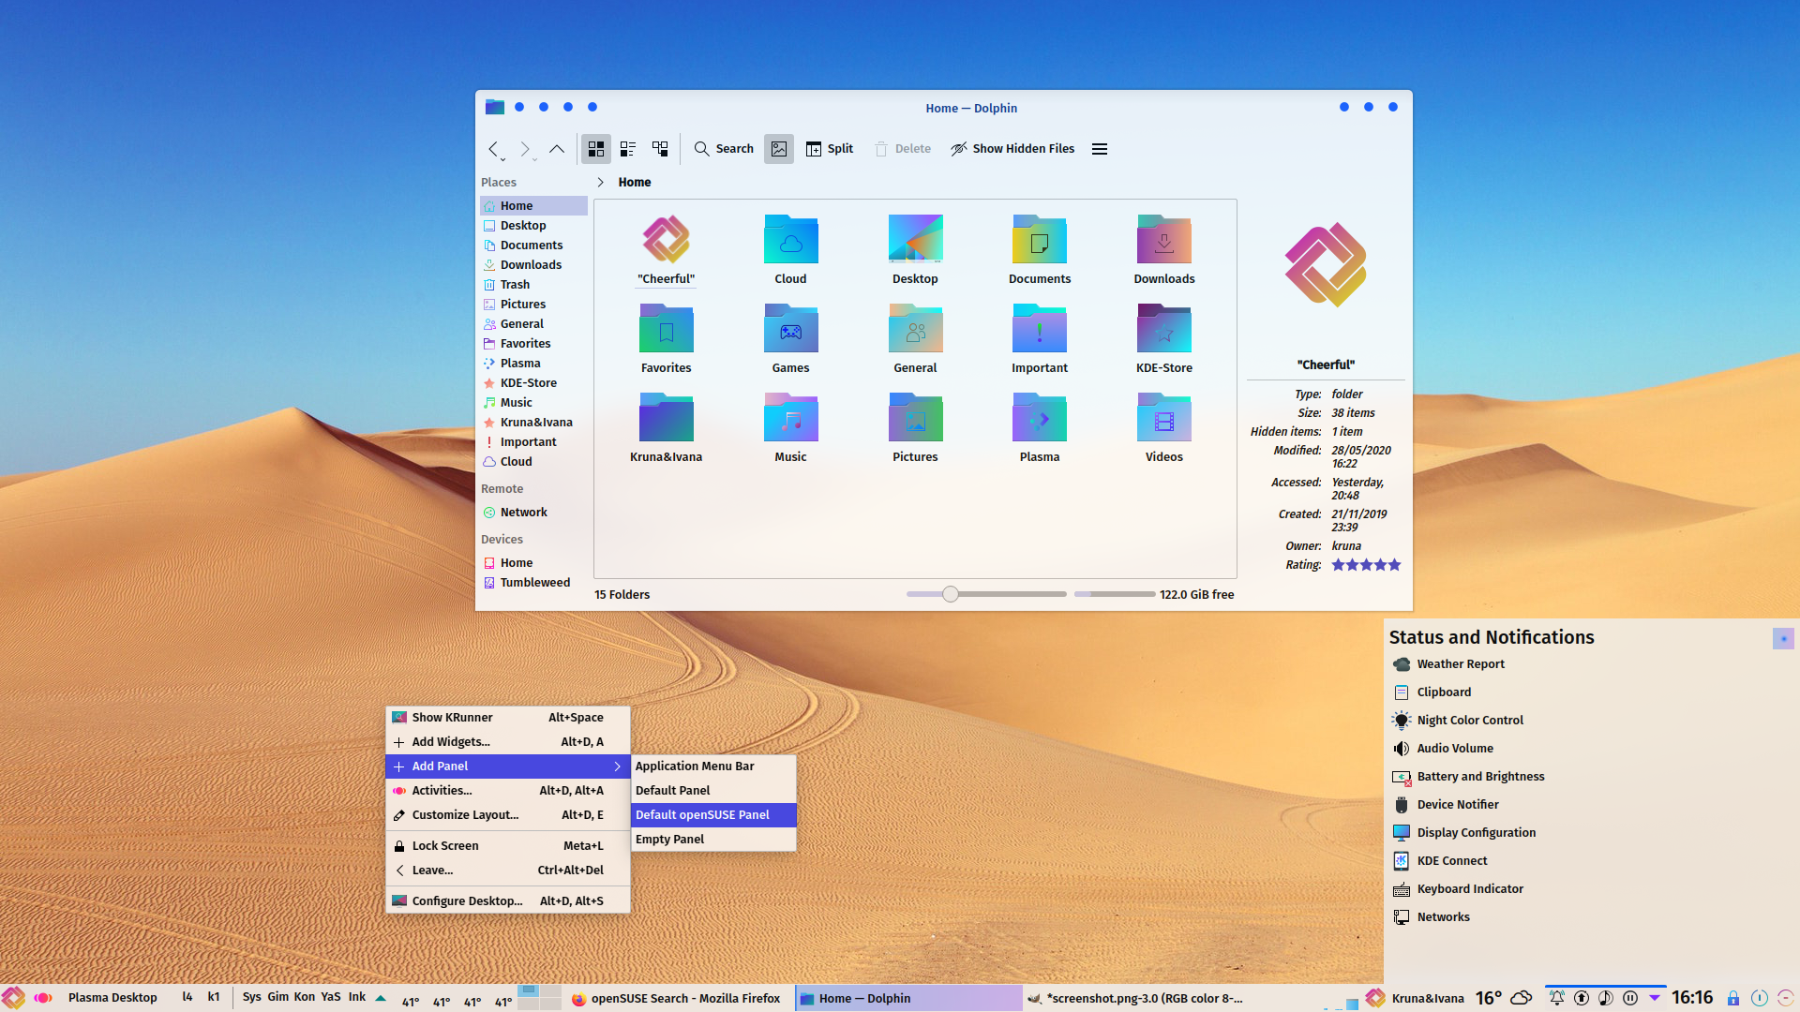Select Network under Remote in Places
This screenshot has height=1012, width=1800.
(x=533, y=513)
